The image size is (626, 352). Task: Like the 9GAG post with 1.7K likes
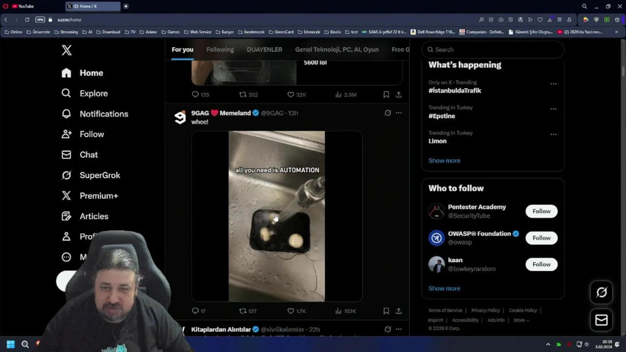pyautogui.click(x=296, y=311)
